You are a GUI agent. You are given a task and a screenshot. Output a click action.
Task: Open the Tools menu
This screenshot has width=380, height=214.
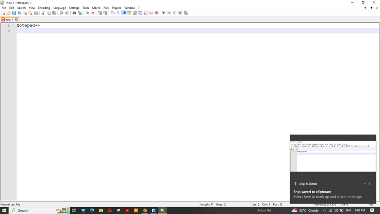(86, 8)
